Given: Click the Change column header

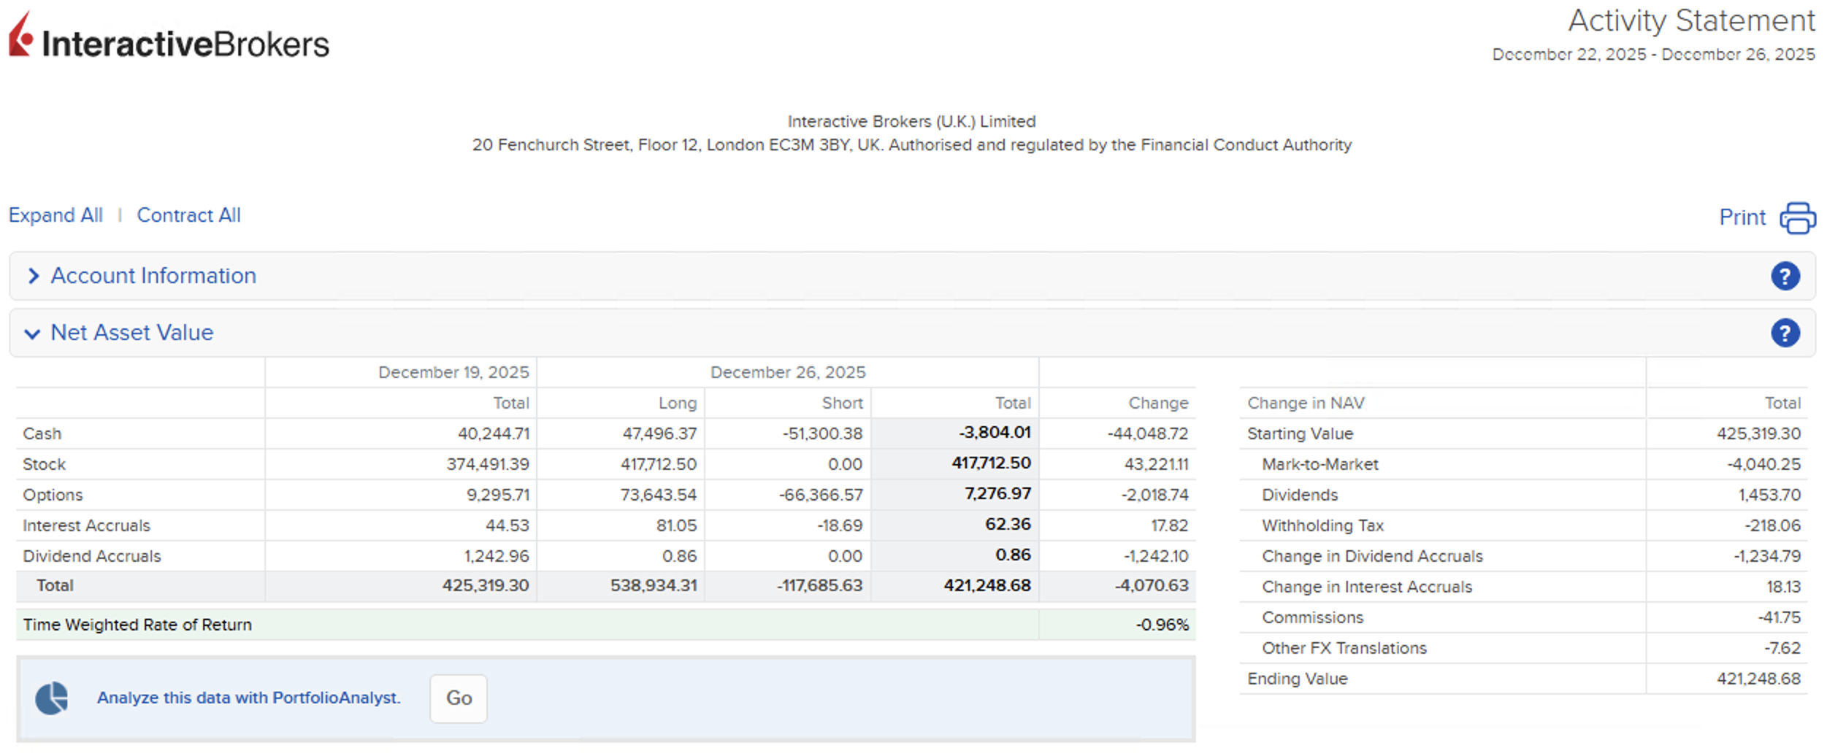Looking at the screenshot, I should (x=1157, y=403).
